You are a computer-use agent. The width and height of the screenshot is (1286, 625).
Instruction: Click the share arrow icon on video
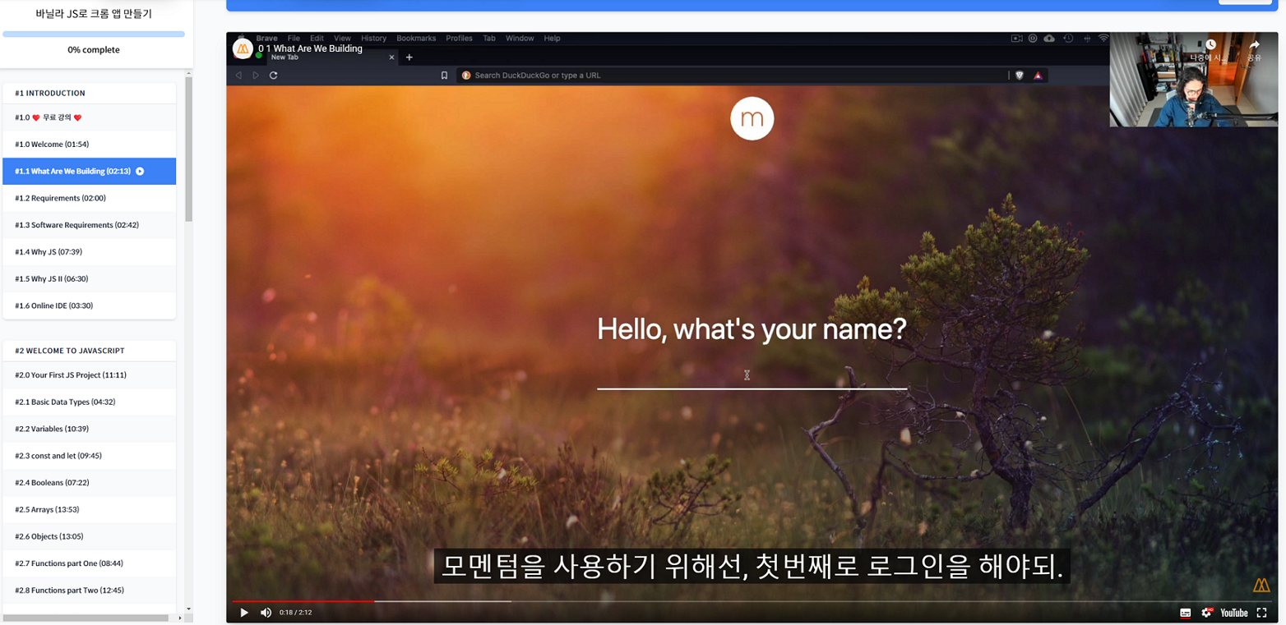click(x=1254, y=45)
